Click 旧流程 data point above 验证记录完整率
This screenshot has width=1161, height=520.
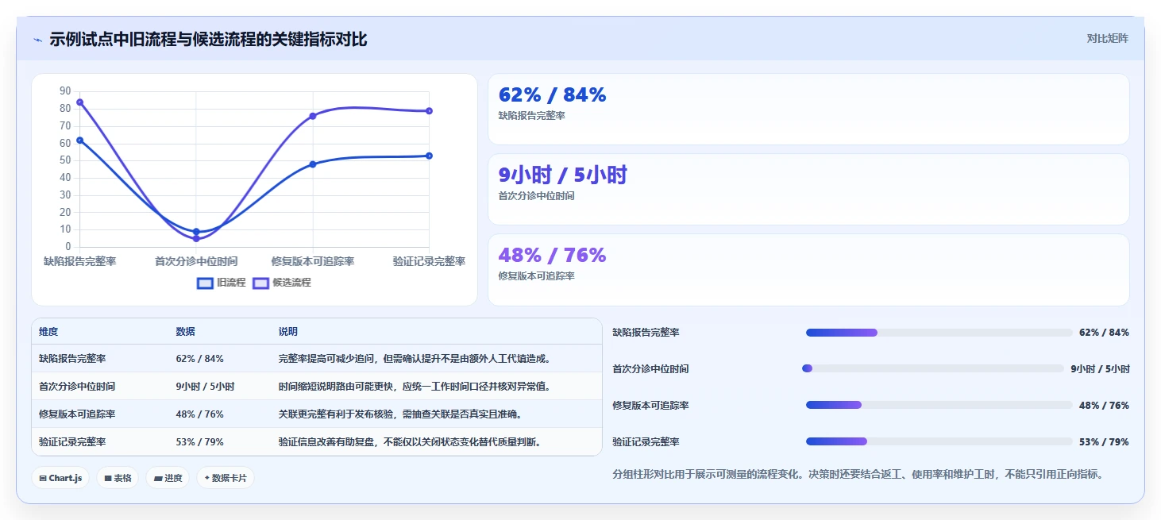[429, 156]
